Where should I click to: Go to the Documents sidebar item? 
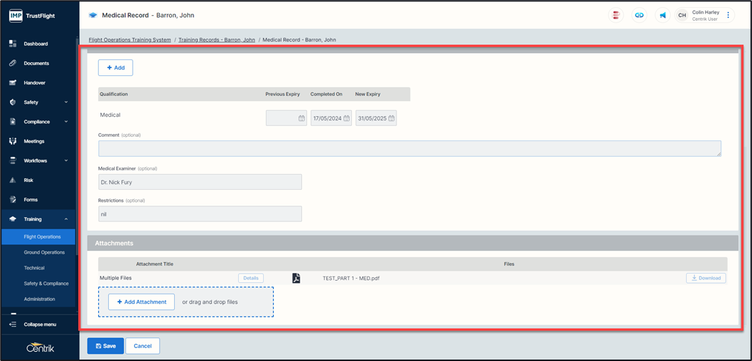coord(36,63)
